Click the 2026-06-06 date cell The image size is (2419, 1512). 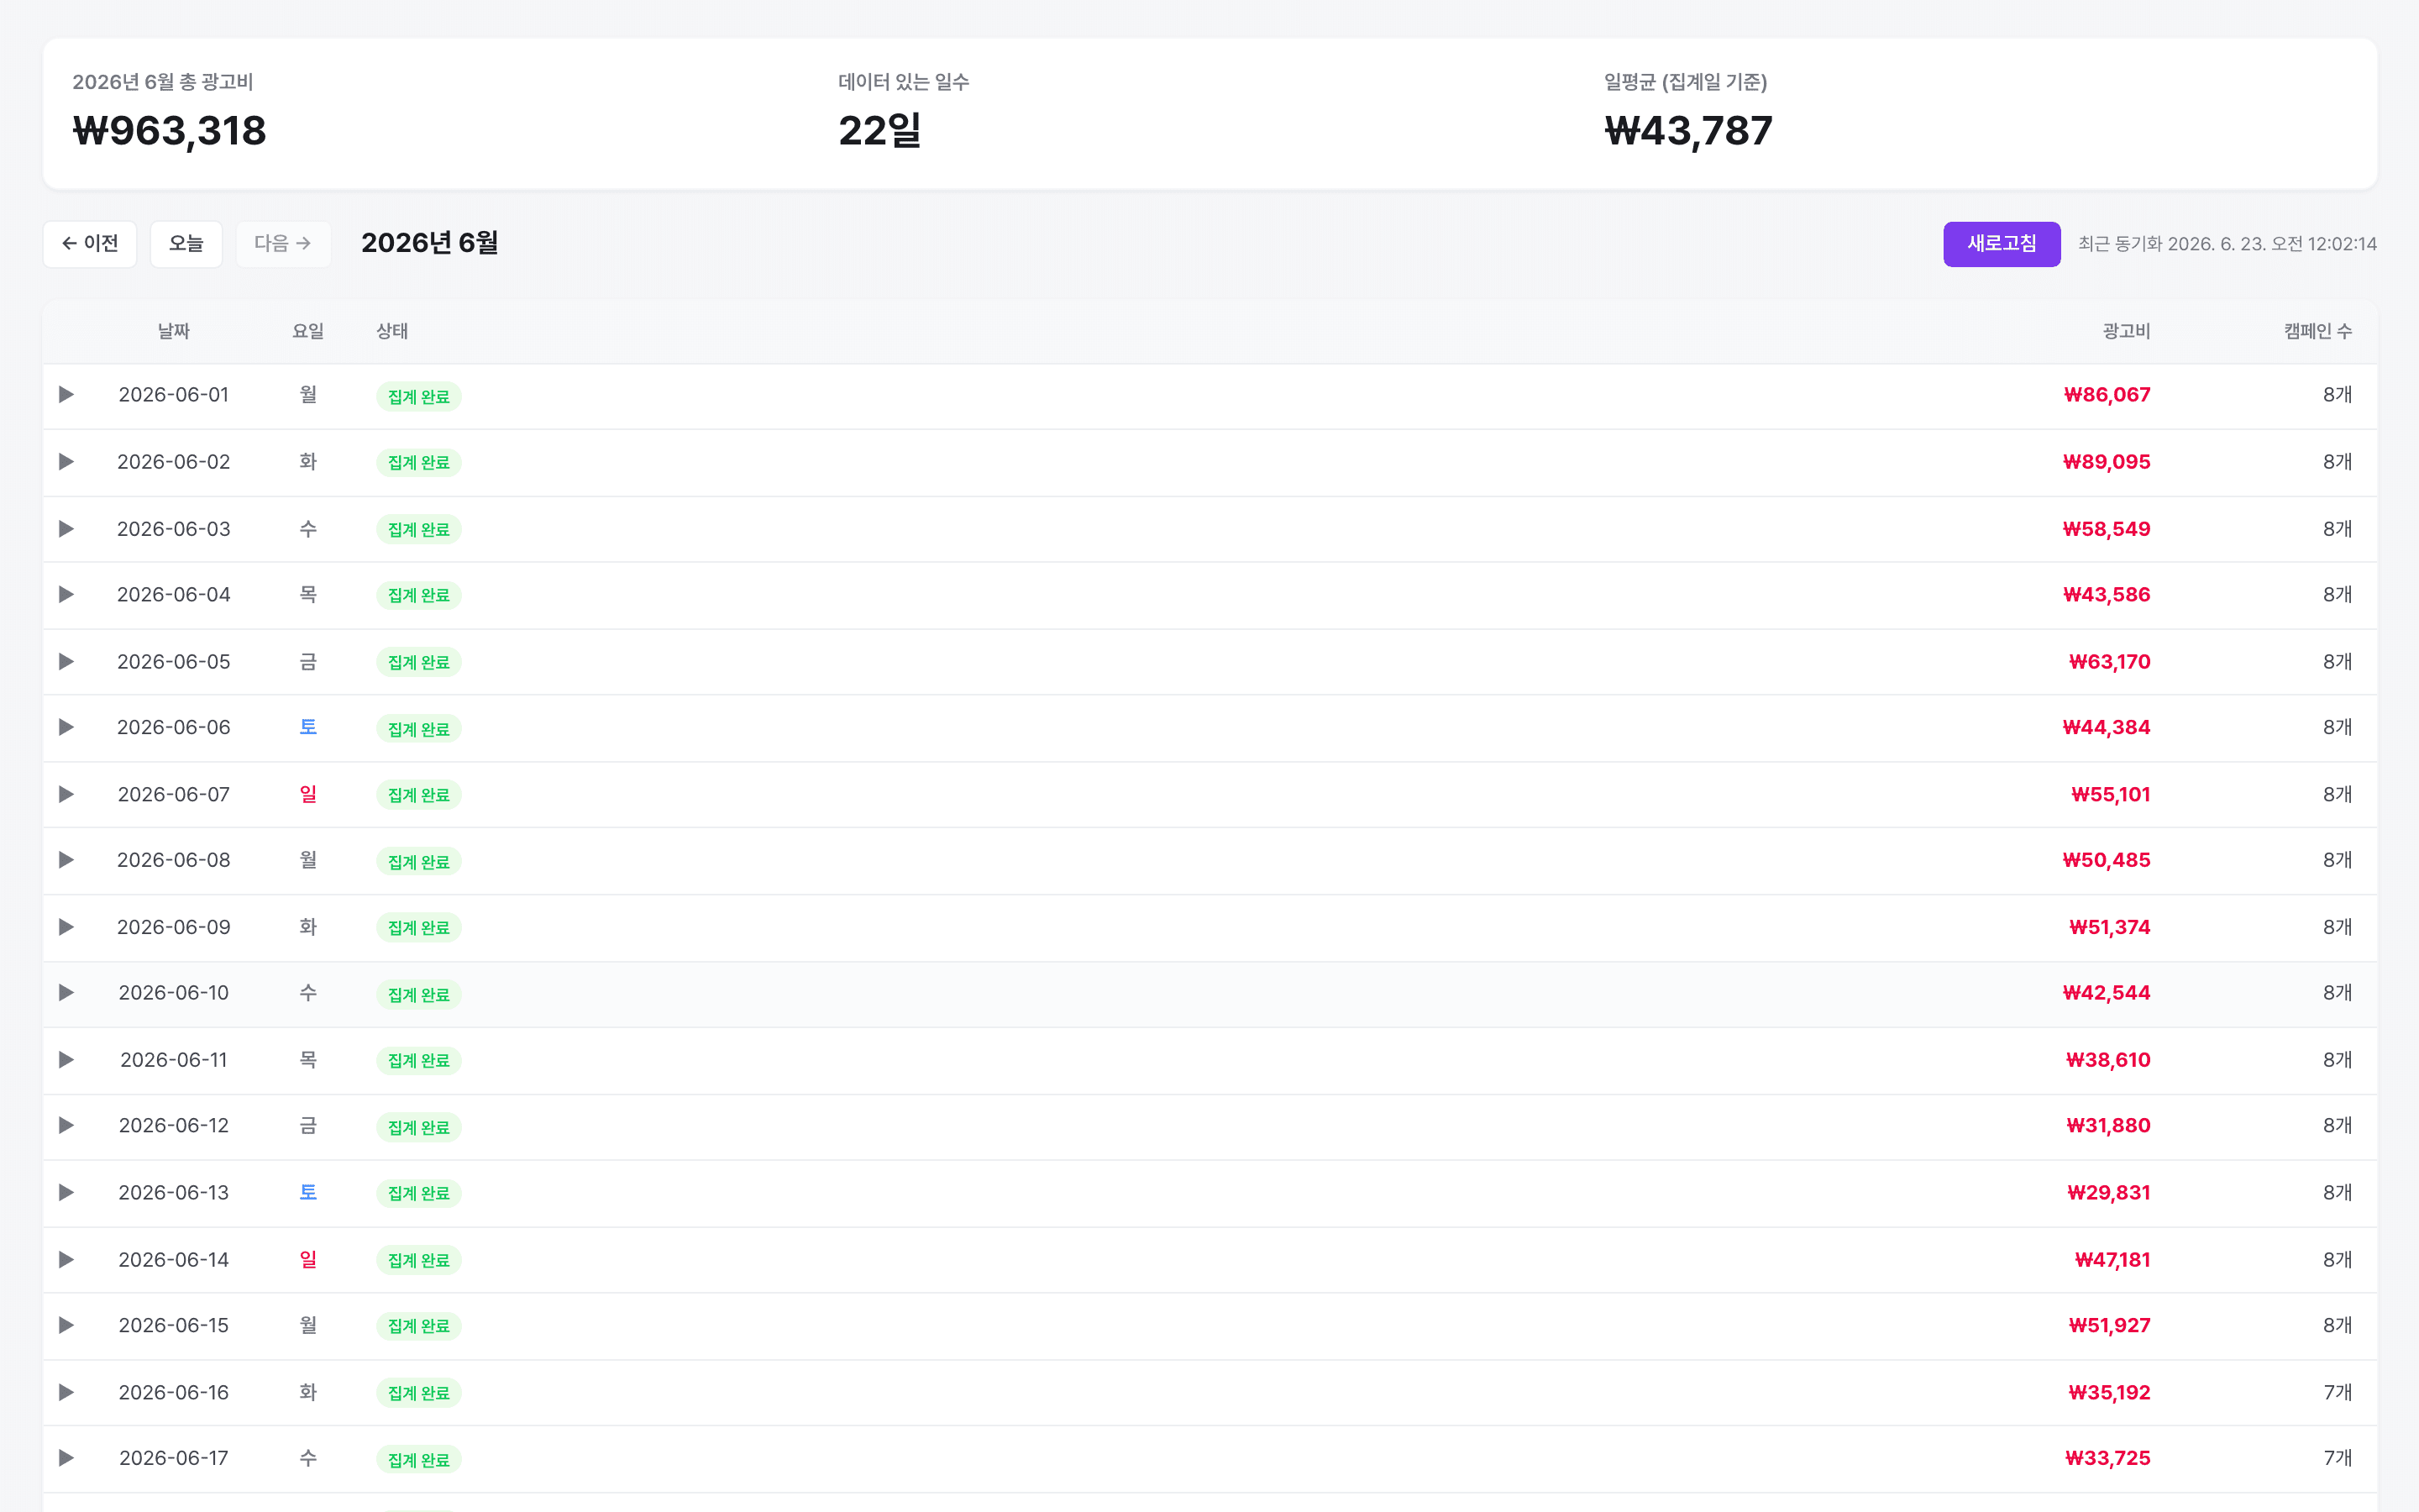pyautogui.click(x=174, y=728)
